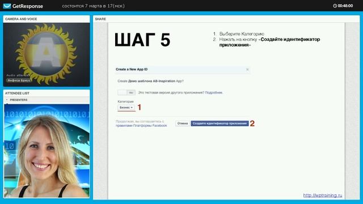
Task: Click the sun avatar camera thumbnail
Action: [47, 54]
